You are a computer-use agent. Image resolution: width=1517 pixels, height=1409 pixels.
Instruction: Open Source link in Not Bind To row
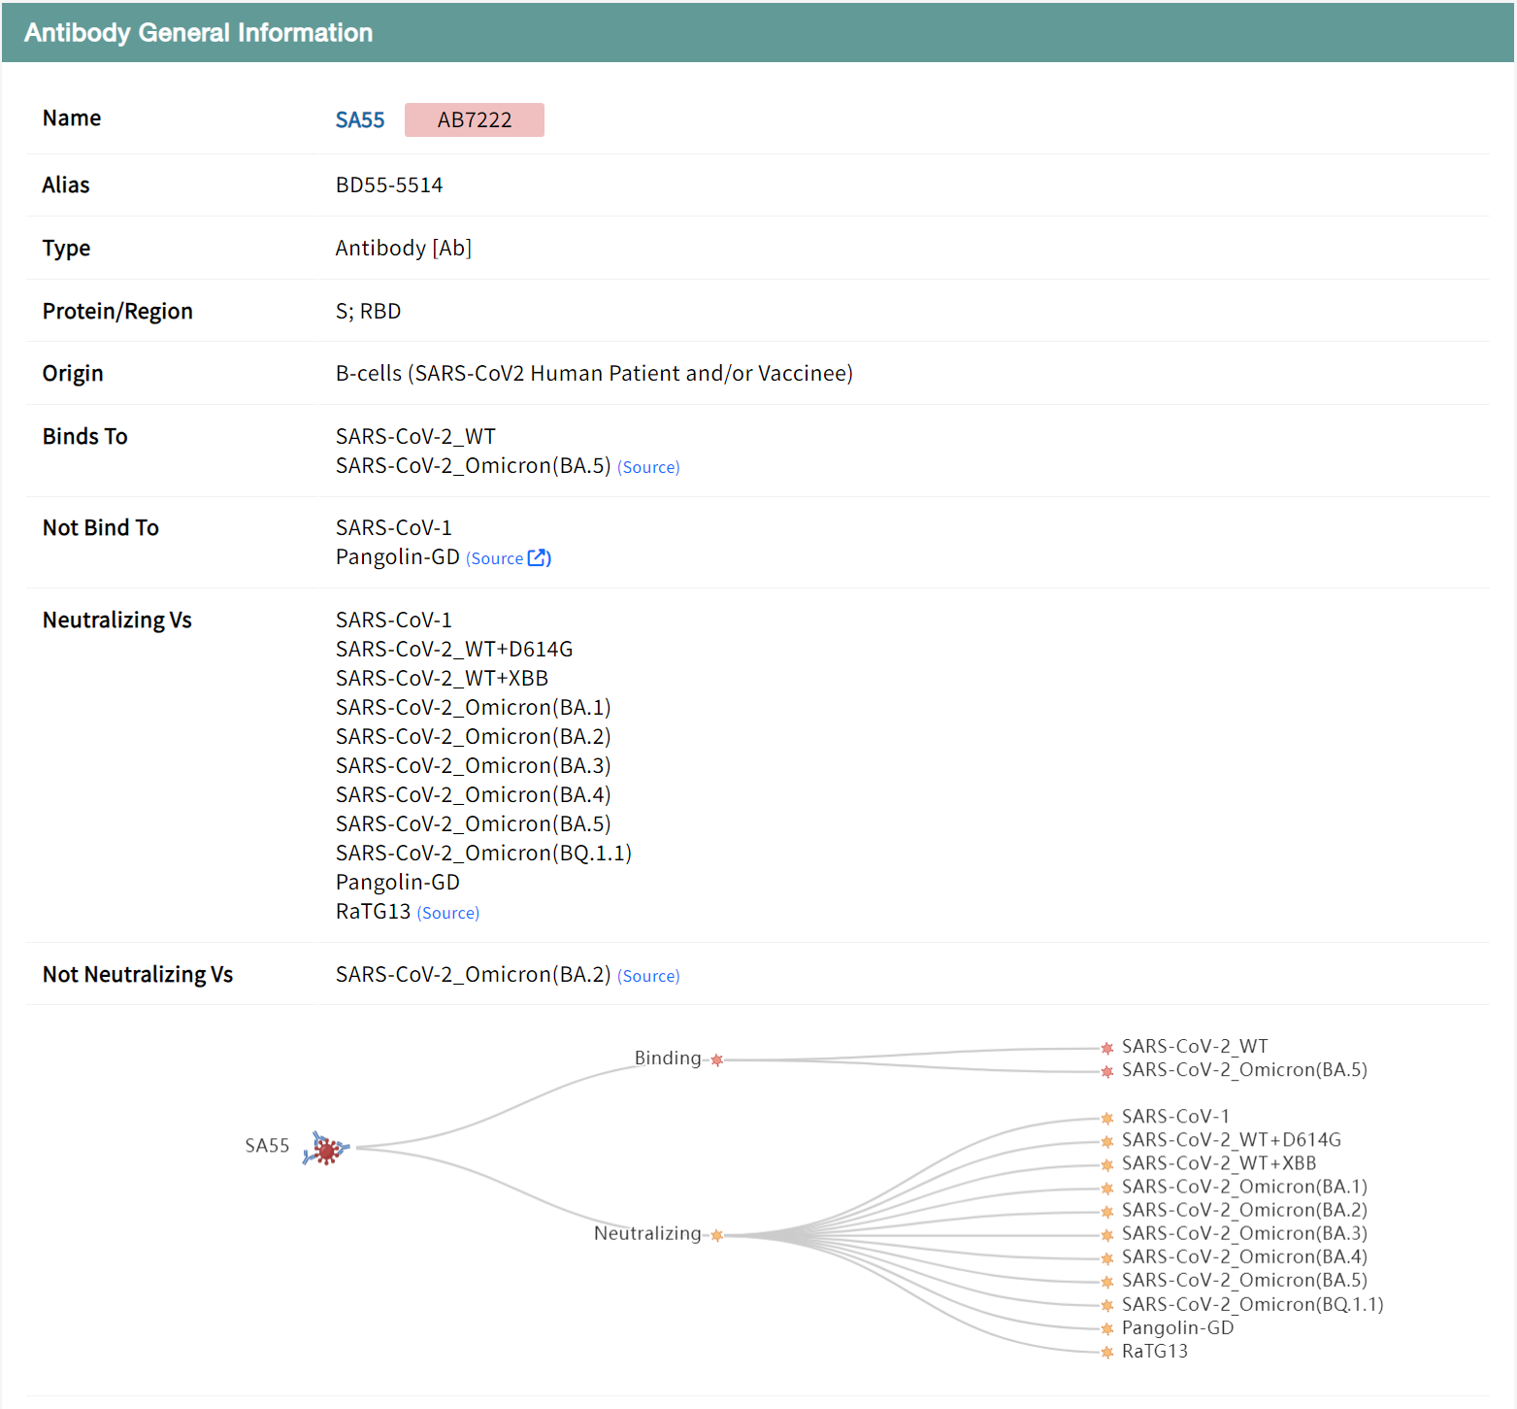coord(495,558)
